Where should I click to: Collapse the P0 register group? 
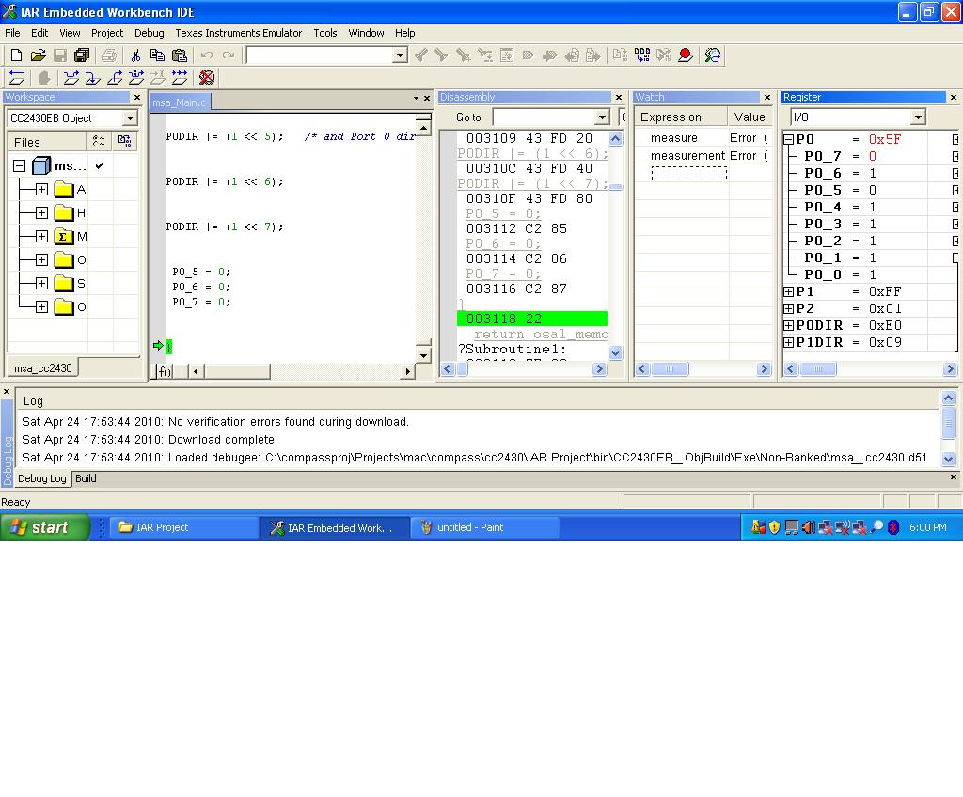pyautogui.click(x=789, y=139)
